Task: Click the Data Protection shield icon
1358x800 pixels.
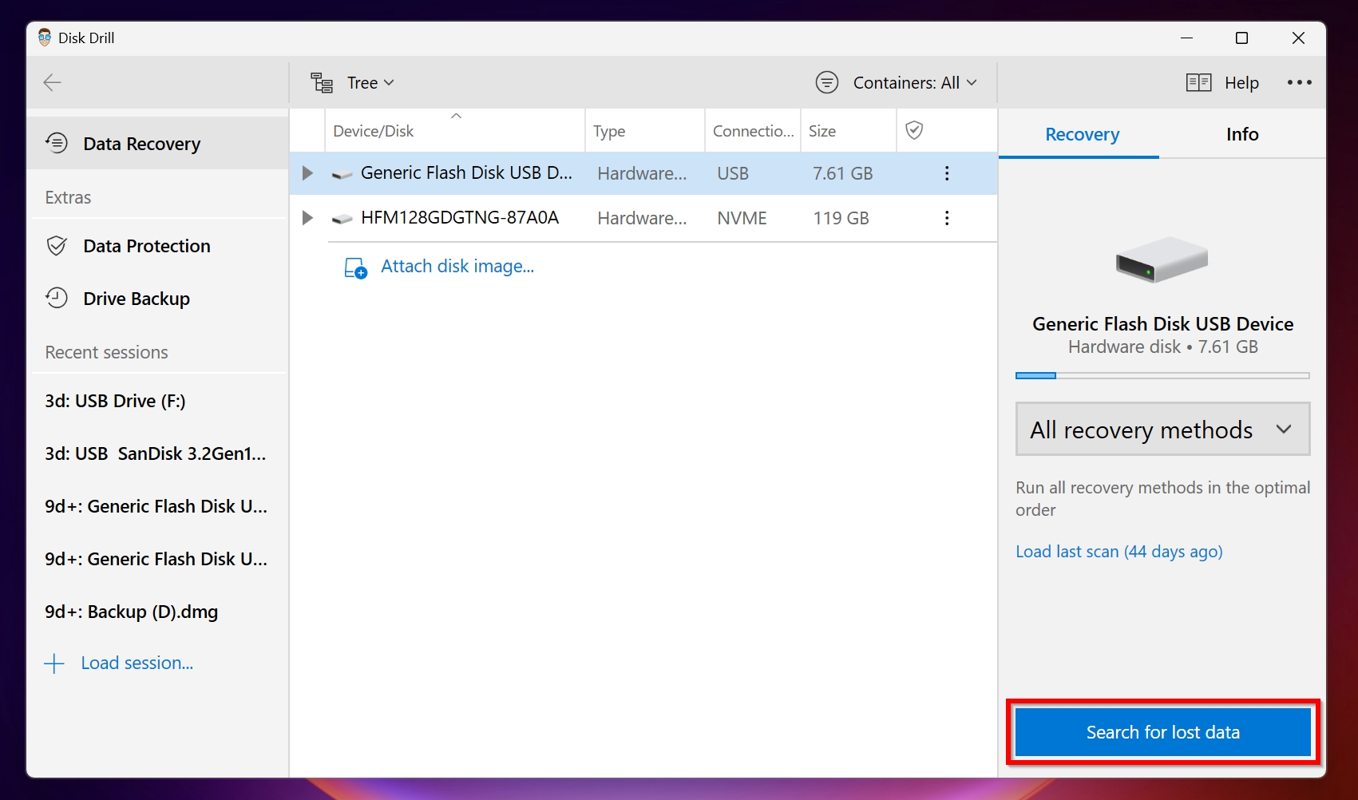Action: [x=57, y=246]
